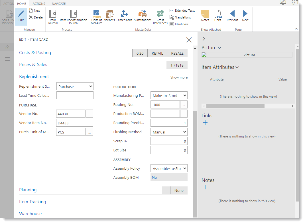Click the Scrap % field
The image size is (305, 224).
[169, 141]
